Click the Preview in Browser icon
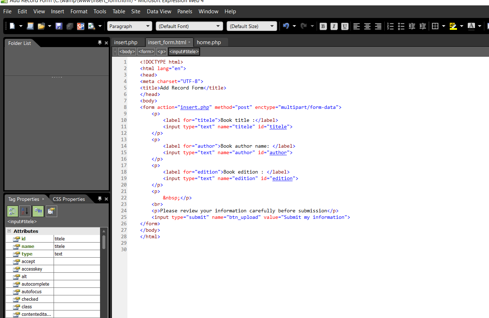 pyautogui.click(x=91, y=26)
